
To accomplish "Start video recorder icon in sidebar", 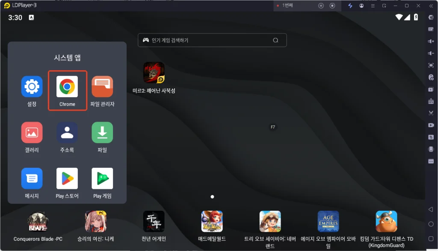I will point(431,125).
